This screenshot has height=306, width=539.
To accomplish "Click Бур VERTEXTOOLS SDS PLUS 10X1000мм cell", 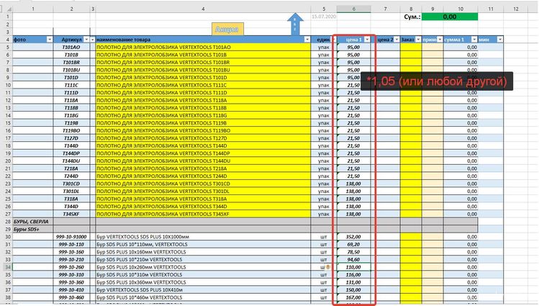I will pyautogui.click(x=203, y=237).
